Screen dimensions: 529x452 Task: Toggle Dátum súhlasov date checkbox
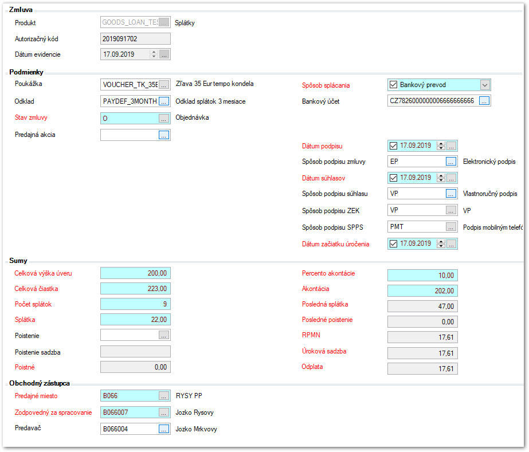click(x=393, y=178)
